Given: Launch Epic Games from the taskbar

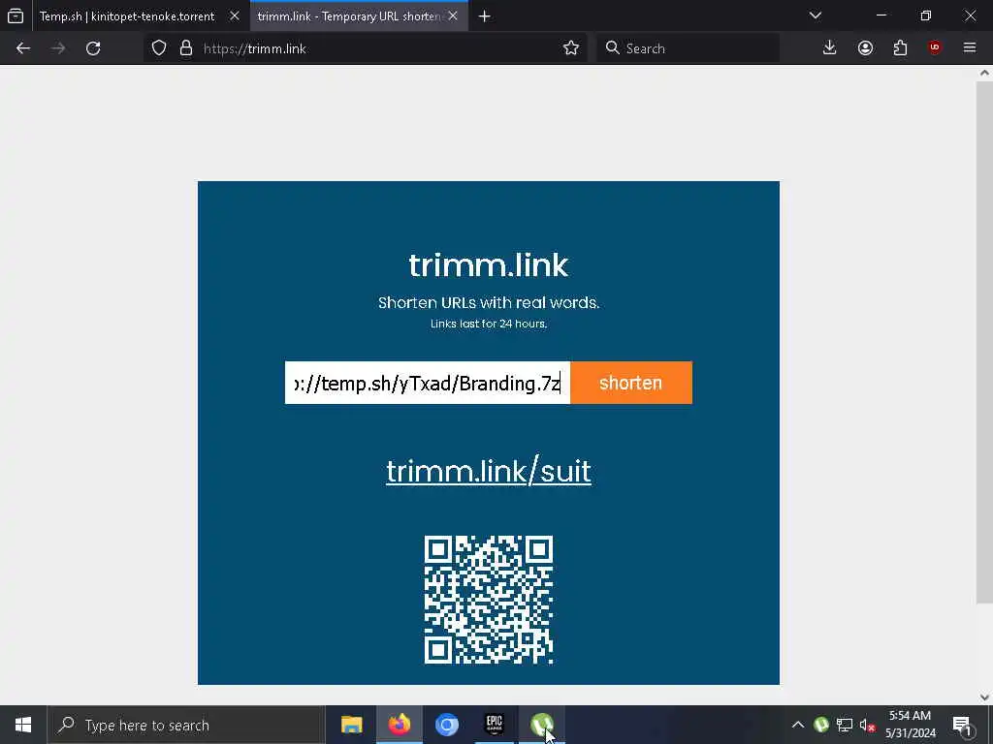Looking at the screenshot, I should (494, 725).
